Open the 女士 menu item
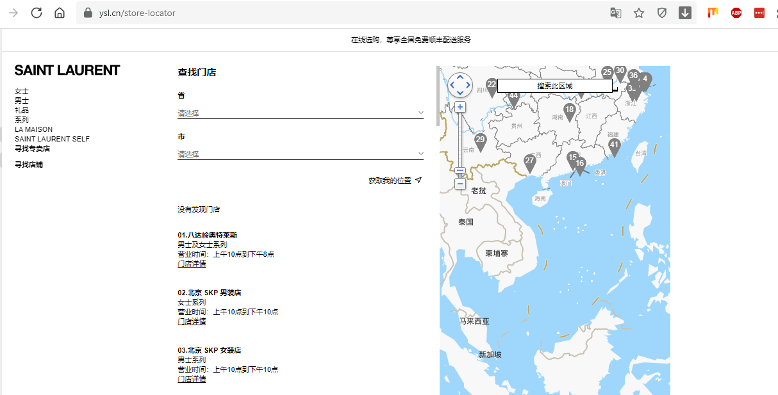778x395 pixels. tap(22, 91)
